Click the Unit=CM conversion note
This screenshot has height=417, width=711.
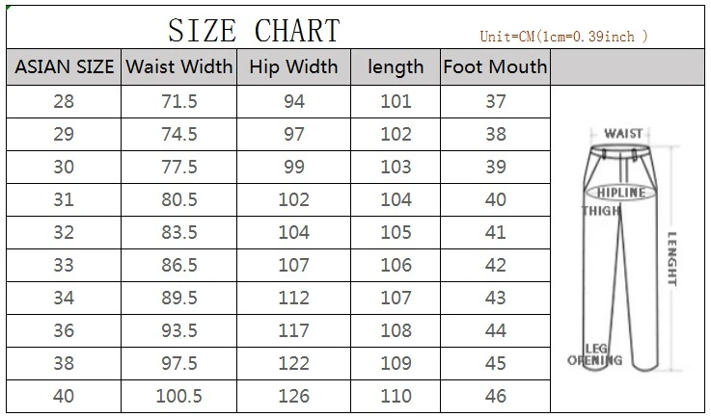[564, 37]
